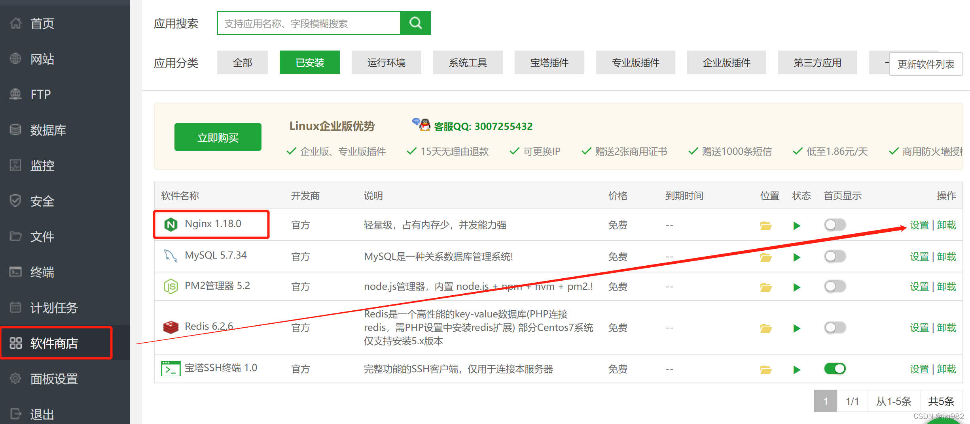Click 宝塔SSH终端 status play icon

[797, 370]
